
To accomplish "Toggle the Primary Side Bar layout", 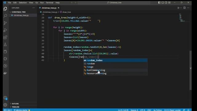I will 159,2.
